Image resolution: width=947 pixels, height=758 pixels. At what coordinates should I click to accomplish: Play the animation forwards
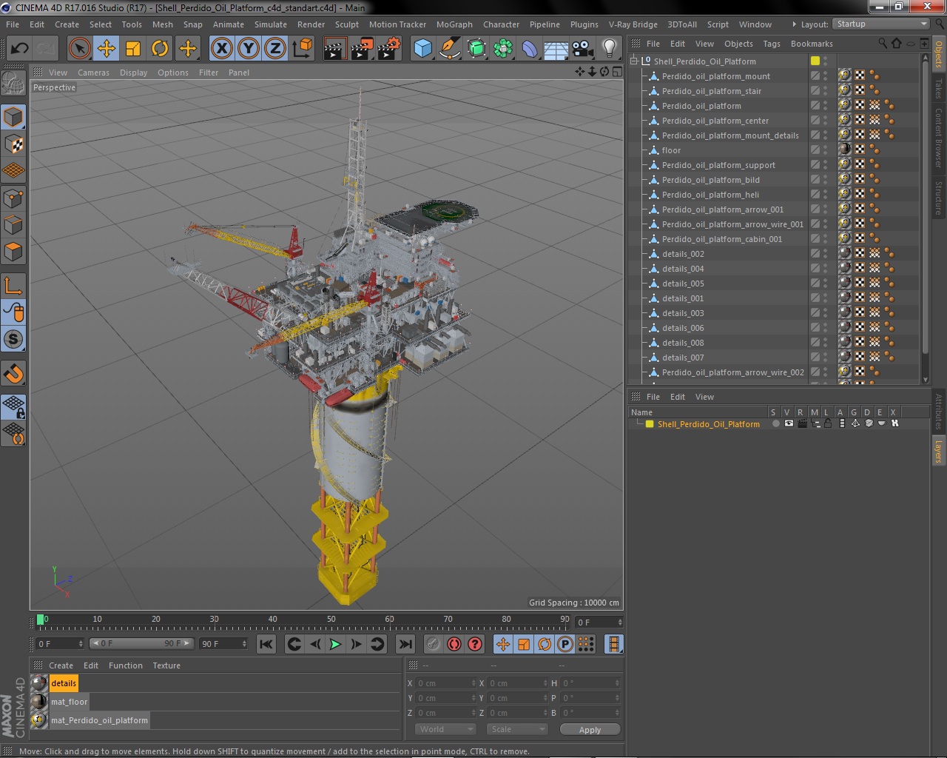point(335,644)
